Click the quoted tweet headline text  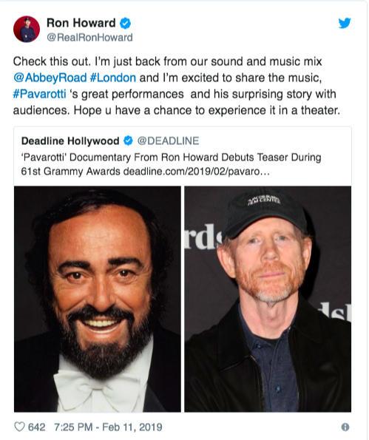click(x=171, y=164)
